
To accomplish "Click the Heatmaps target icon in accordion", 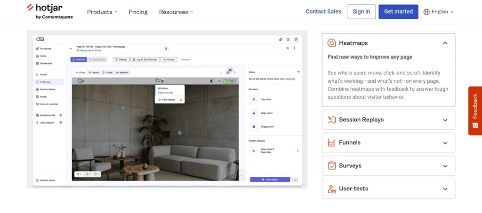I will click(331, 43).
